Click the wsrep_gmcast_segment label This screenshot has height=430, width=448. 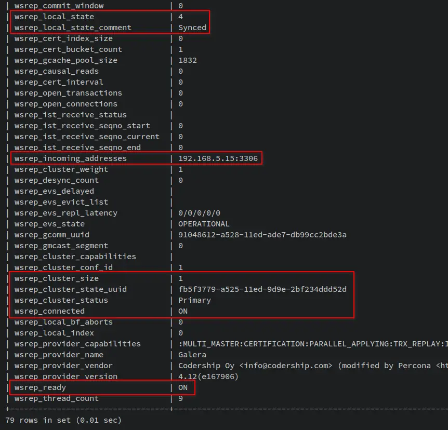pyautogui.click(x=61, y=246)
